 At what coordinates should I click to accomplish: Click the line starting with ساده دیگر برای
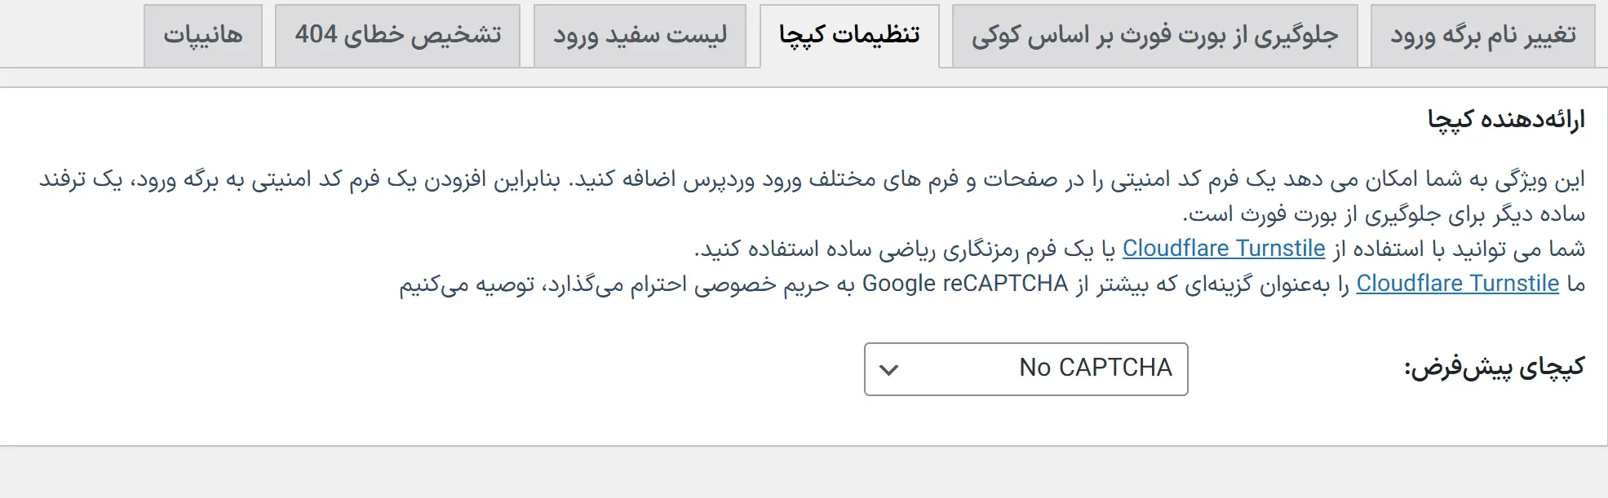coord(1384,214)
